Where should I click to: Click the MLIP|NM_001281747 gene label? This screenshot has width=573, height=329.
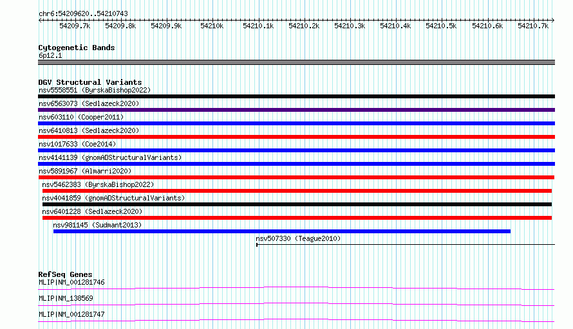71,314
